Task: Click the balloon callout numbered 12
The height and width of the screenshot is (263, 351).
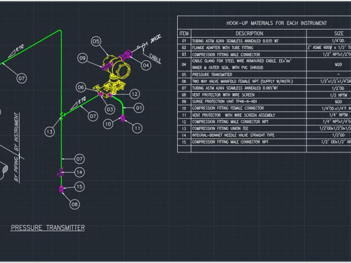Action: click(134, 94)
